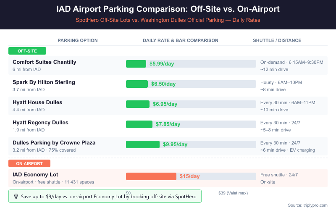Viewport: 336px width, 210px height.
Task: Open Spark By Hilton Sterling listing
Action: click(44, 82)
